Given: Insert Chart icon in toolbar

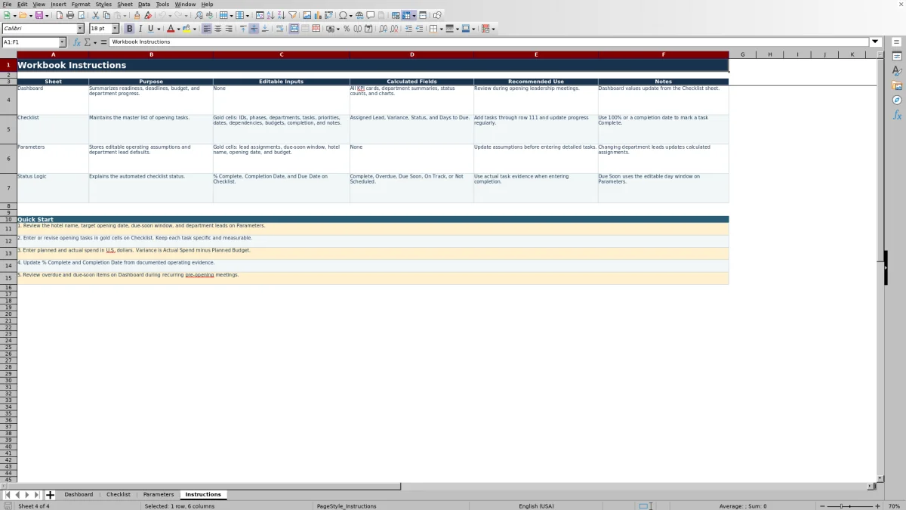Looking at the screenshot, I should (x=317, y=15).
